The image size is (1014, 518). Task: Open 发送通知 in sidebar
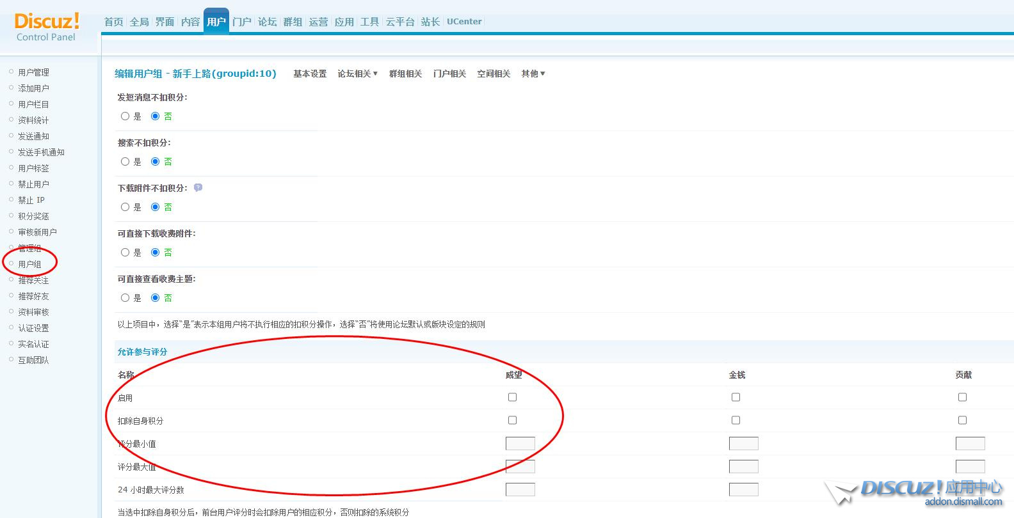point(33,136)
